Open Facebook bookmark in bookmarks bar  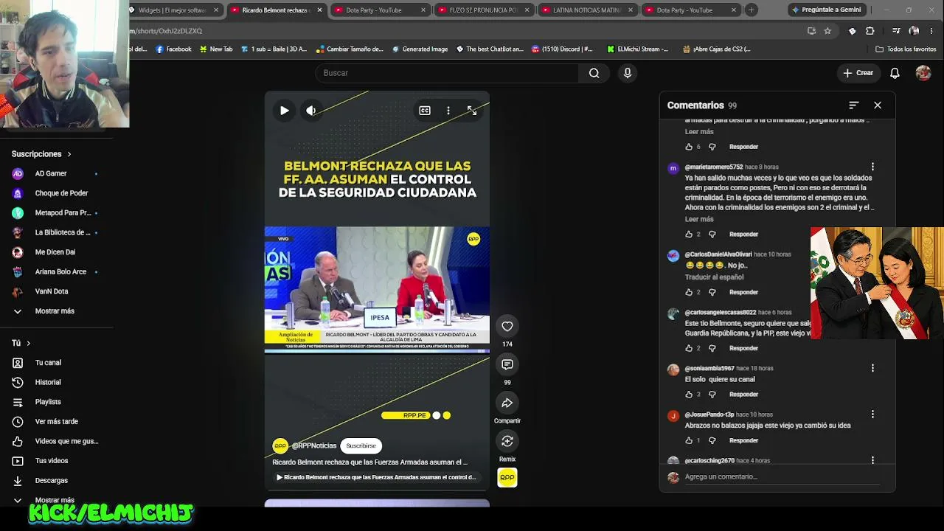(173, 49)
